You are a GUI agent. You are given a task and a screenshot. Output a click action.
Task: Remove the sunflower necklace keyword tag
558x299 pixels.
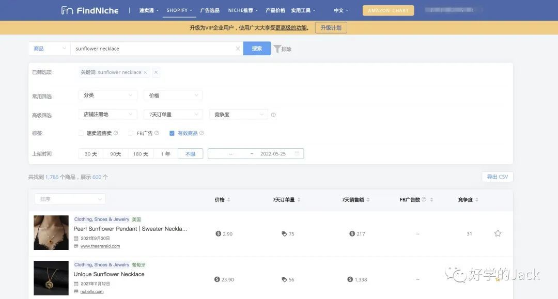[145, 72]
